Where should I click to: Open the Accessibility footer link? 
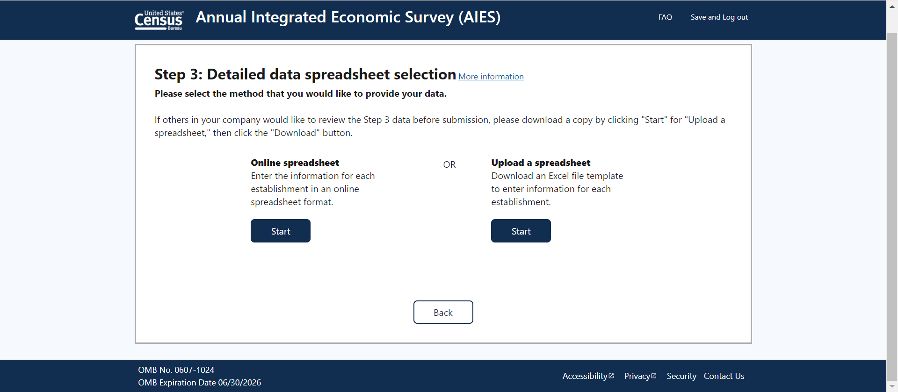coord(585,376)
